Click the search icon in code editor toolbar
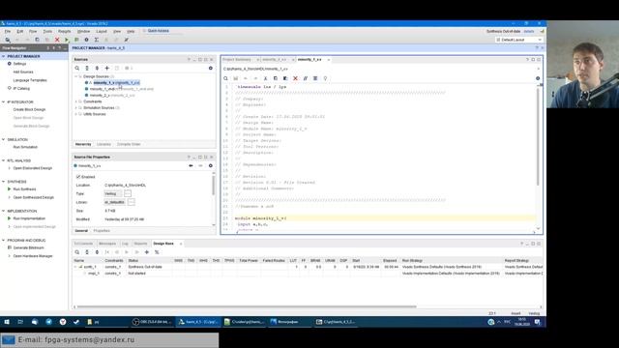This screenshot has height=348, width=619. click(x=225, y=78)
